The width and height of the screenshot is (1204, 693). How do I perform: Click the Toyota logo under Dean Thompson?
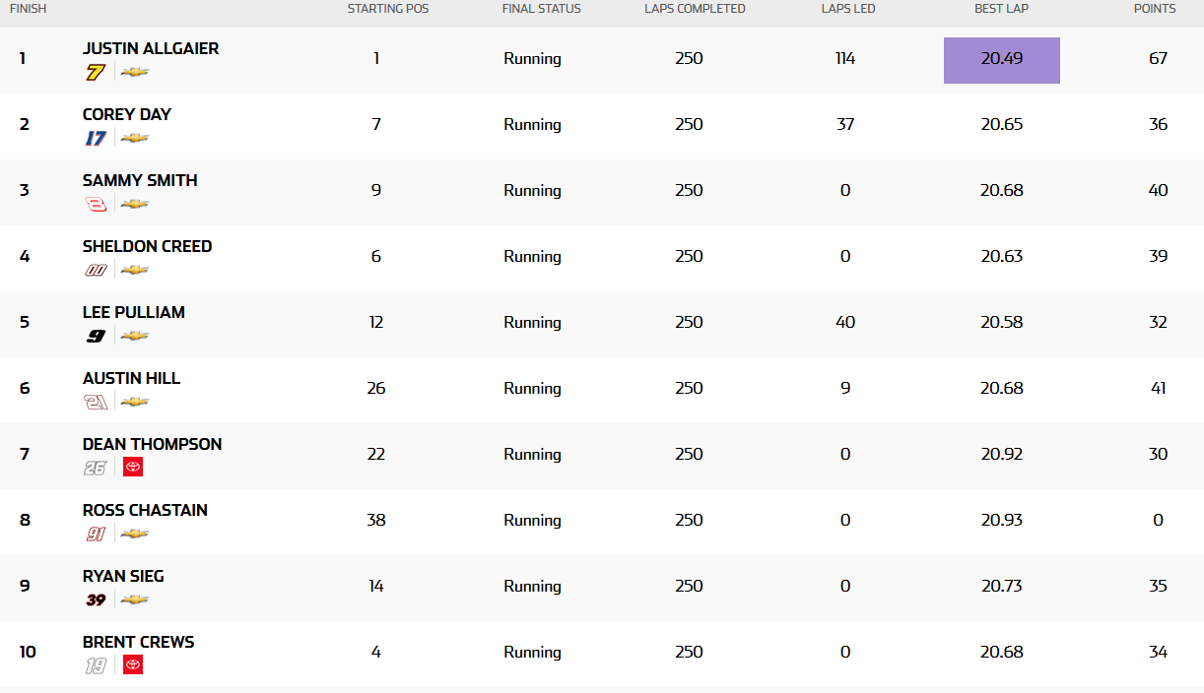coord(133,468)
